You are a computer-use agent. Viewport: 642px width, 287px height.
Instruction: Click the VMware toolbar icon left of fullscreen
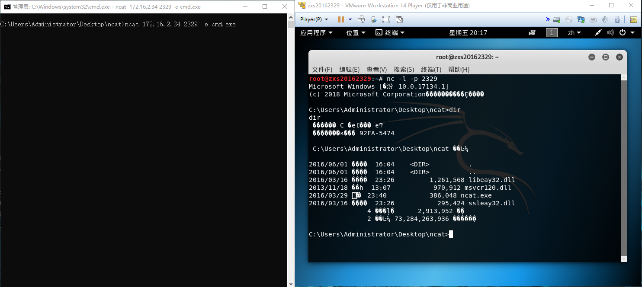374,19
